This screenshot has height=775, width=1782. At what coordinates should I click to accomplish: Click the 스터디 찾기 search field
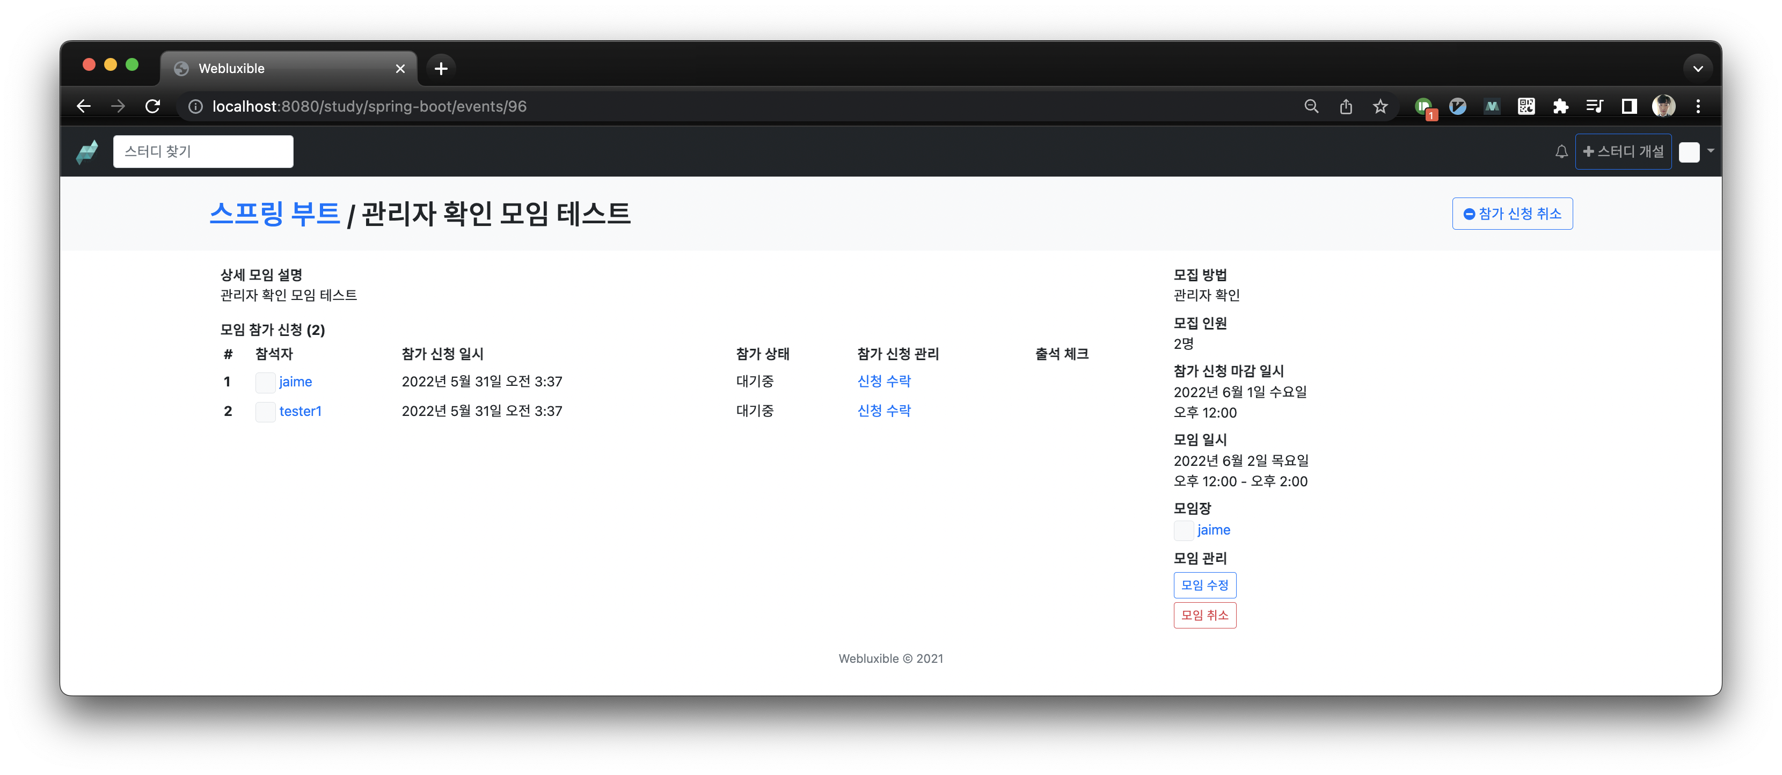pos(203,151)
